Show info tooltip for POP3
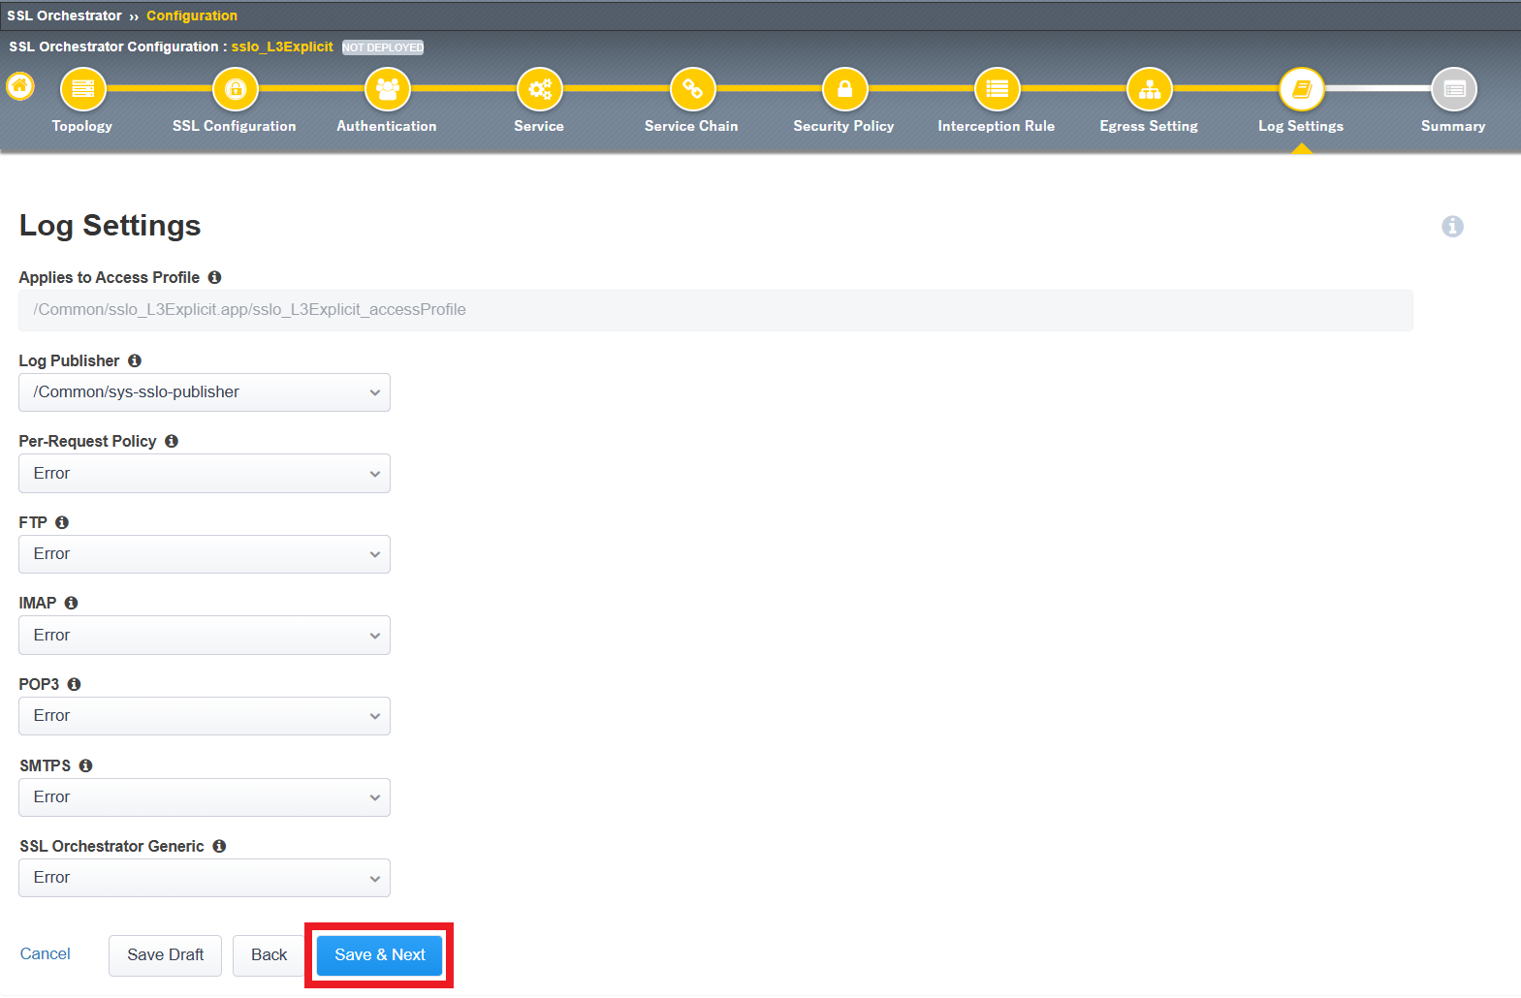1521x998 pixels. click(74, 684)
